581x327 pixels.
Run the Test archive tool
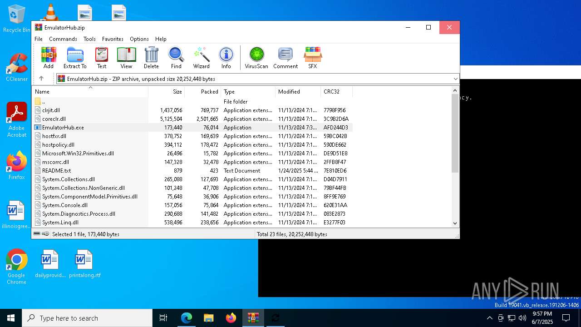[x=102, y=58]
